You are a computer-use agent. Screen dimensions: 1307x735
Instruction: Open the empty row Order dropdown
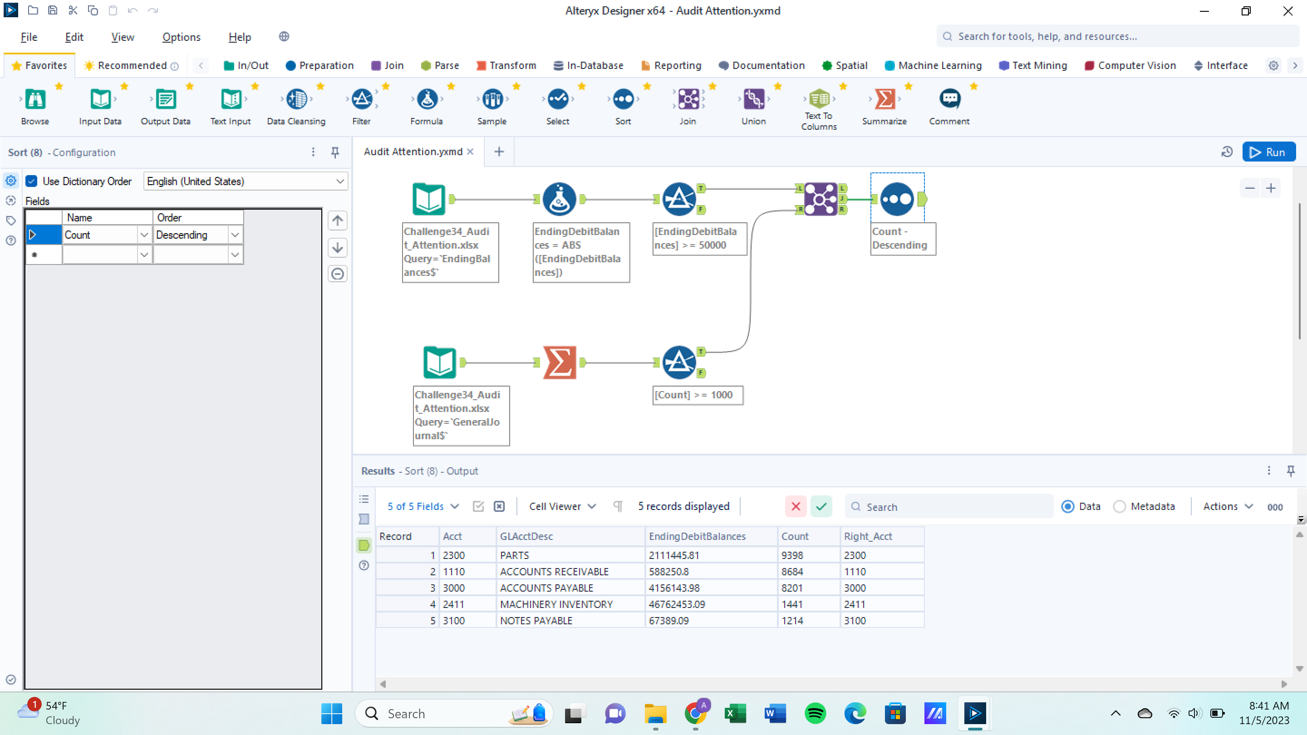(235, 255)
